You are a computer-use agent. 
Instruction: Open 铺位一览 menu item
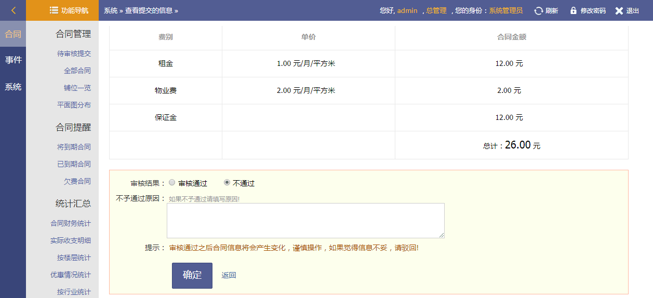(x=77, y=88)
